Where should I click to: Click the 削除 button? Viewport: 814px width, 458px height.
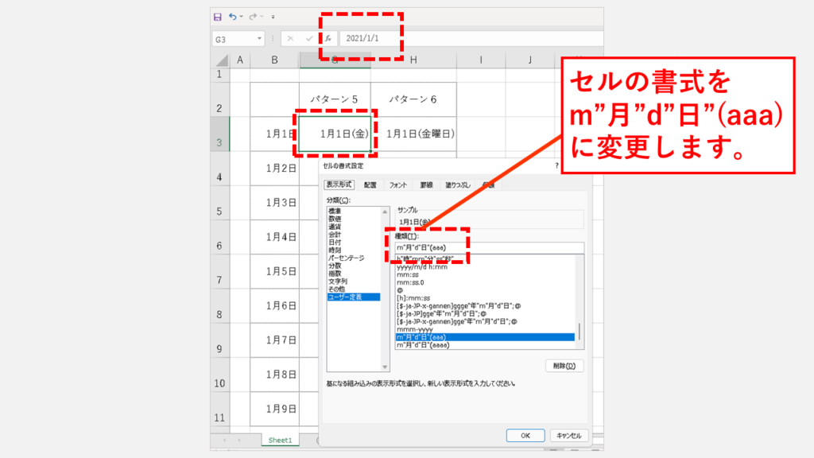tap(564, 366)
